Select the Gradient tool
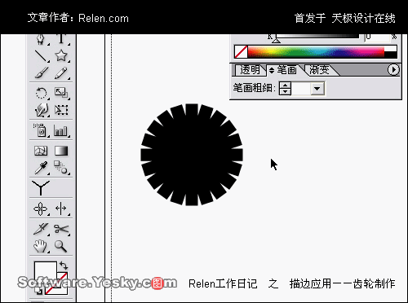Viewport: 408px width, 303px height. click(x=61, y=151)
